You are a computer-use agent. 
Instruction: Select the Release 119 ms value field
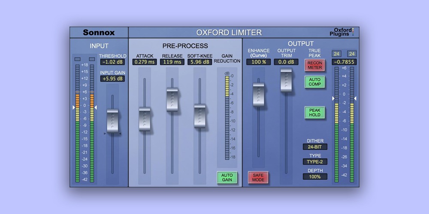click(x=172, y=62)
